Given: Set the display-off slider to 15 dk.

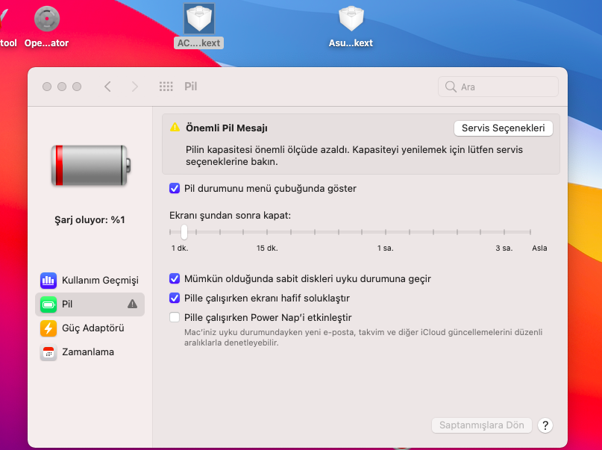Looking at the screenshot, I should pos(267,232).
